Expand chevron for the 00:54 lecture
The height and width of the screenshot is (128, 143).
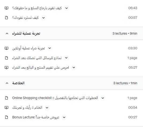point(47,108)
